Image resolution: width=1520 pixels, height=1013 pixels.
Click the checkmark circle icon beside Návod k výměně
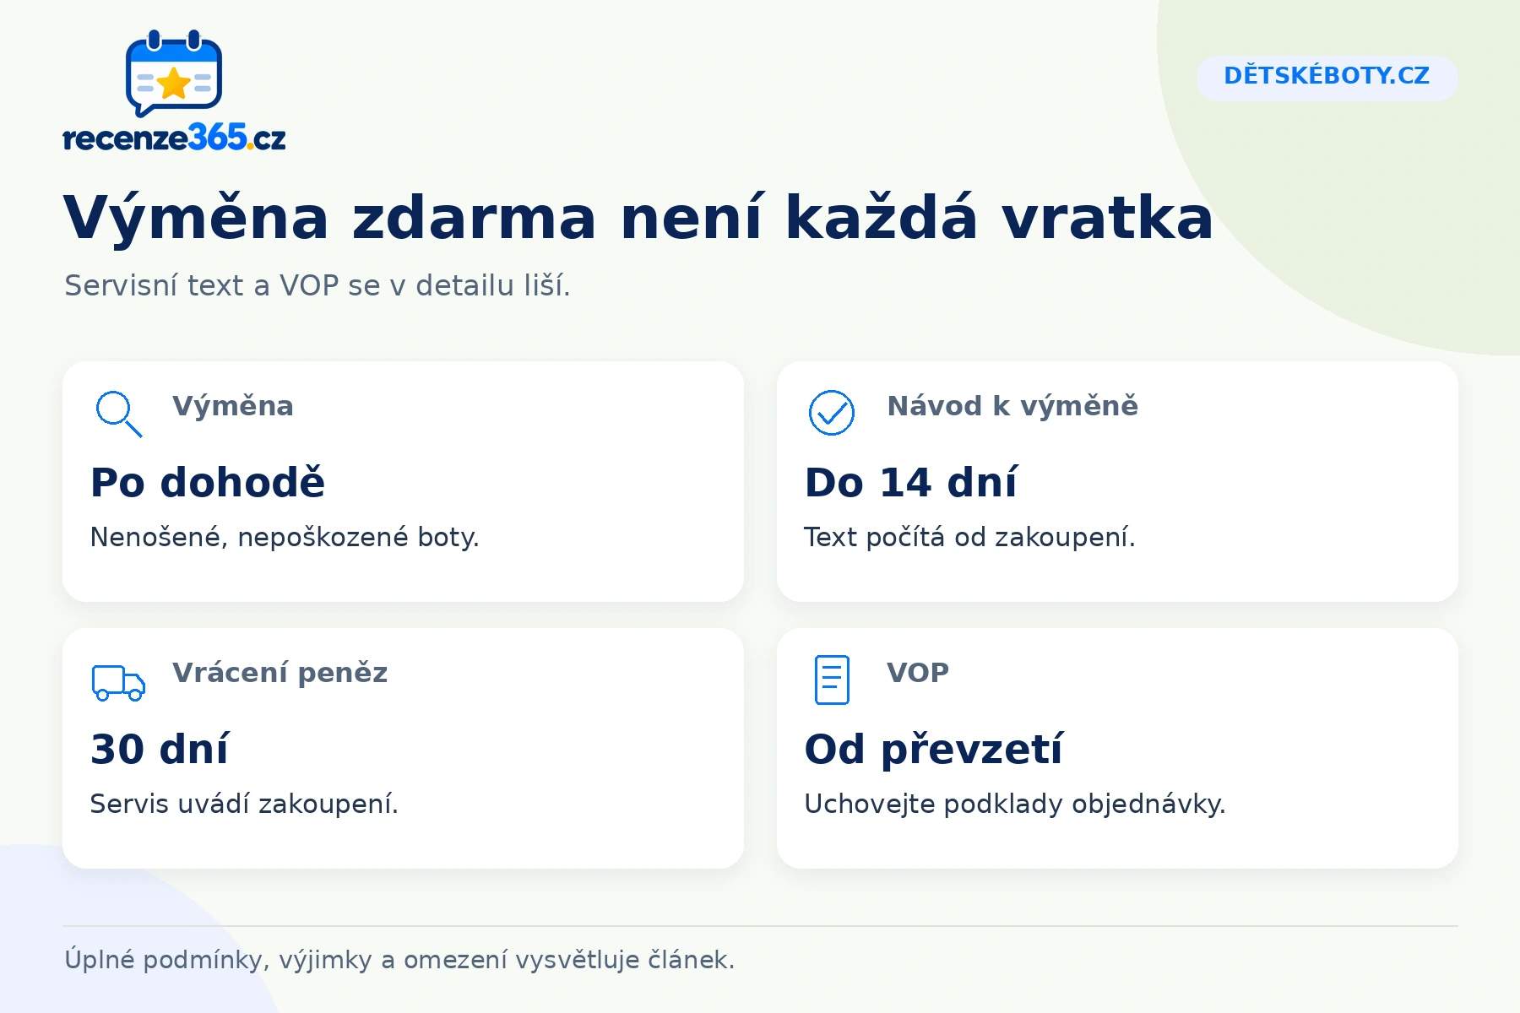832,413
